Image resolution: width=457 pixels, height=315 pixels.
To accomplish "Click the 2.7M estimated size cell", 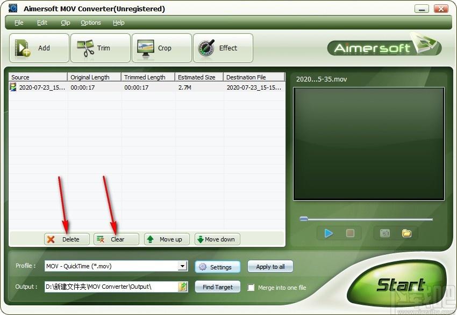I will (185, 87).
